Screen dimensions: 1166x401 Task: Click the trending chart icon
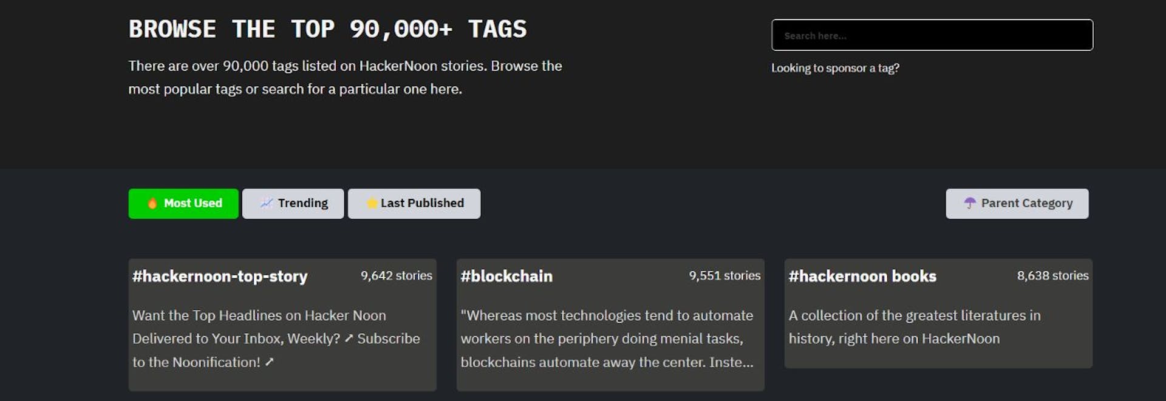point(267,203)
